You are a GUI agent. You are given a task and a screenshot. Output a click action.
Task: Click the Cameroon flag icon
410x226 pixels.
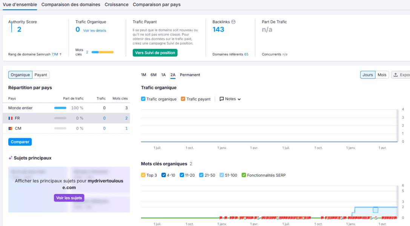11,128
